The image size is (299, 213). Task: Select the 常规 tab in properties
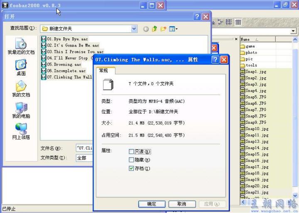pyautogui.click(x=103, y=71)
